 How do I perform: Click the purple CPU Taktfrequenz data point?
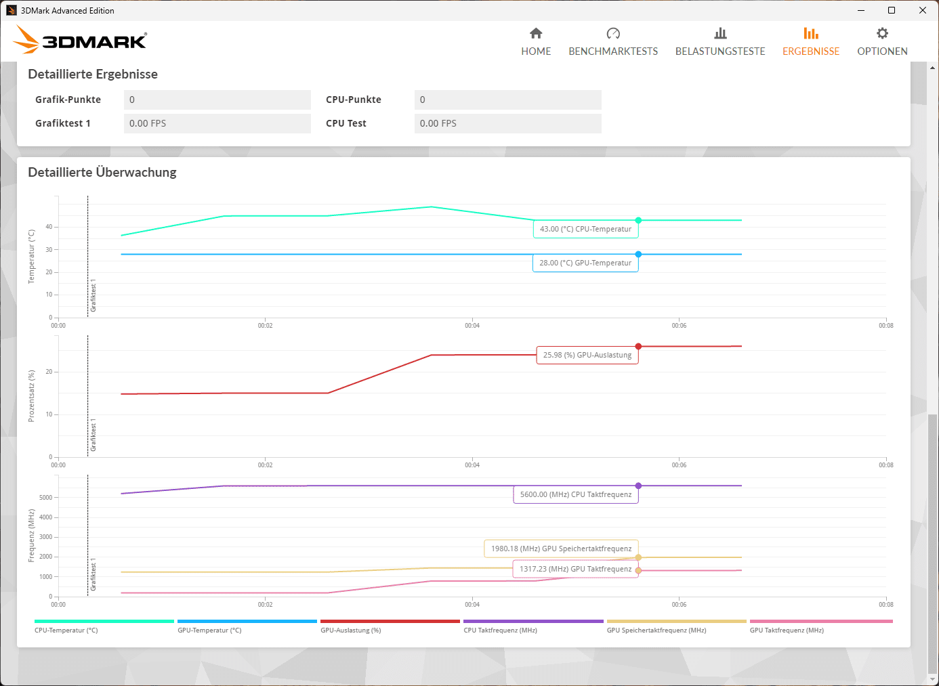[x=638, y=486]
